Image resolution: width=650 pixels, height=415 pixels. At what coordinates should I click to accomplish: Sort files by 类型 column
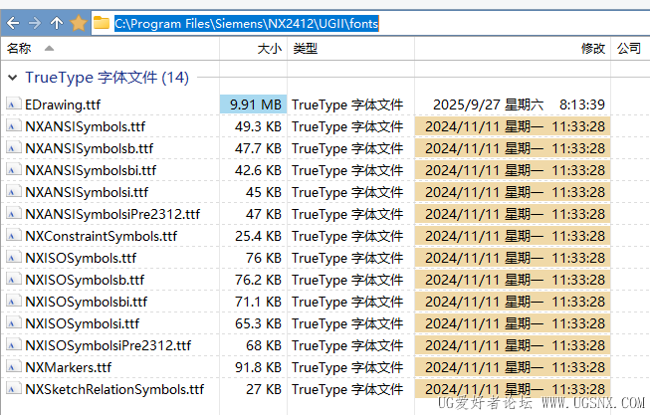tap(305, 48)
